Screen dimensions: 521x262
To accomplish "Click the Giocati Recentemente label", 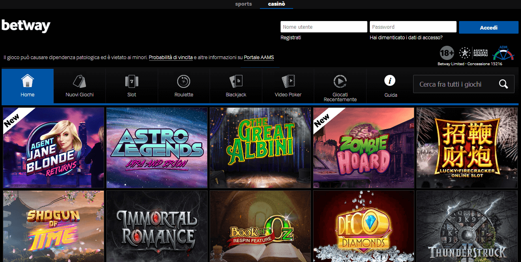I will pyautogui.click(x=340, y=97).
